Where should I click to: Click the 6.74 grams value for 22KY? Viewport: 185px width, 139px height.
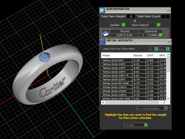[139, 80]
